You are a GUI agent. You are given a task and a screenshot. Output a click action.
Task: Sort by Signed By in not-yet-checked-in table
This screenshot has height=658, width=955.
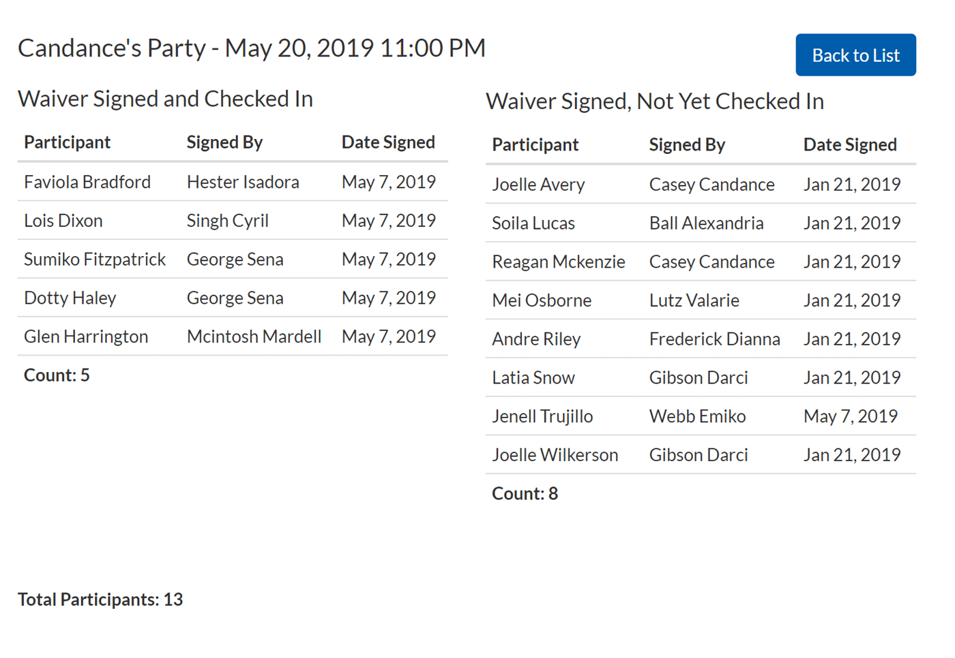(x=687, y=144)
